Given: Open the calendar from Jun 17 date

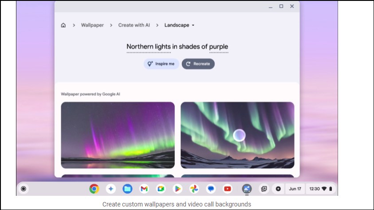Looking at the screenshot, I should click(x=295, y=189).
